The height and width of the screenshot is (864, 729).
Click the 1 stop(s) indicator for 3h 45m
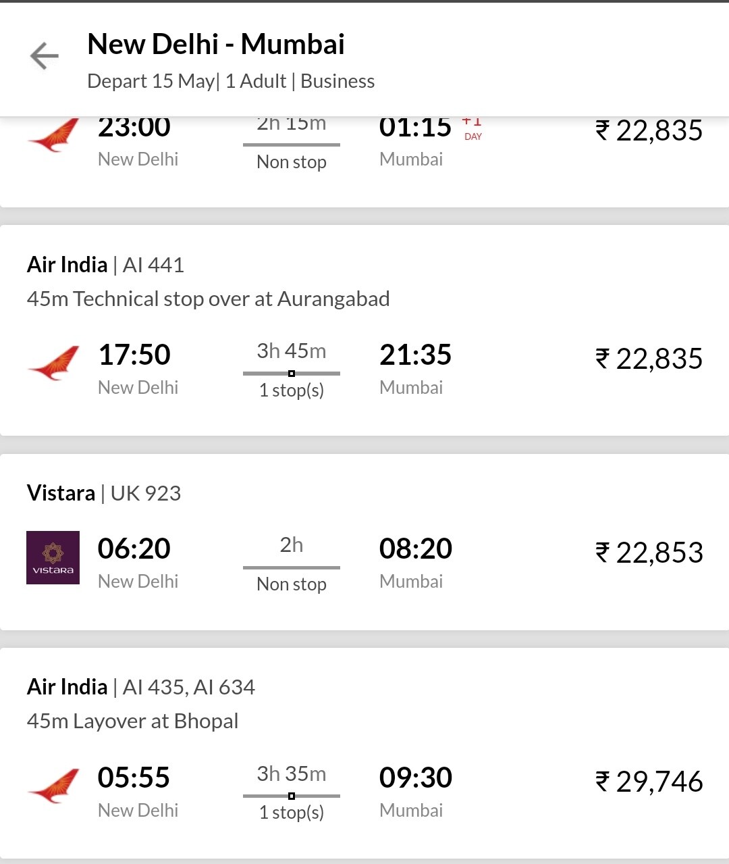pos(292,390)
